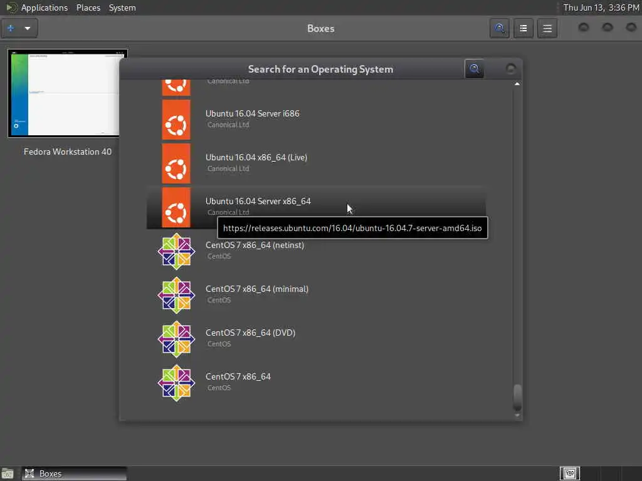Click the workspace switcher icon in bottom panel

(x=570, y=473)
